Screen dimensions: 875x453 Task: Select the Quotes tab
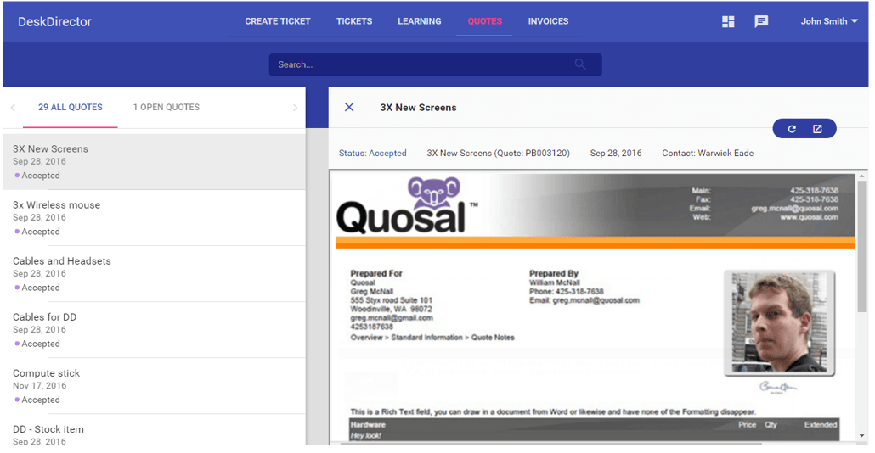coord(484,21)
